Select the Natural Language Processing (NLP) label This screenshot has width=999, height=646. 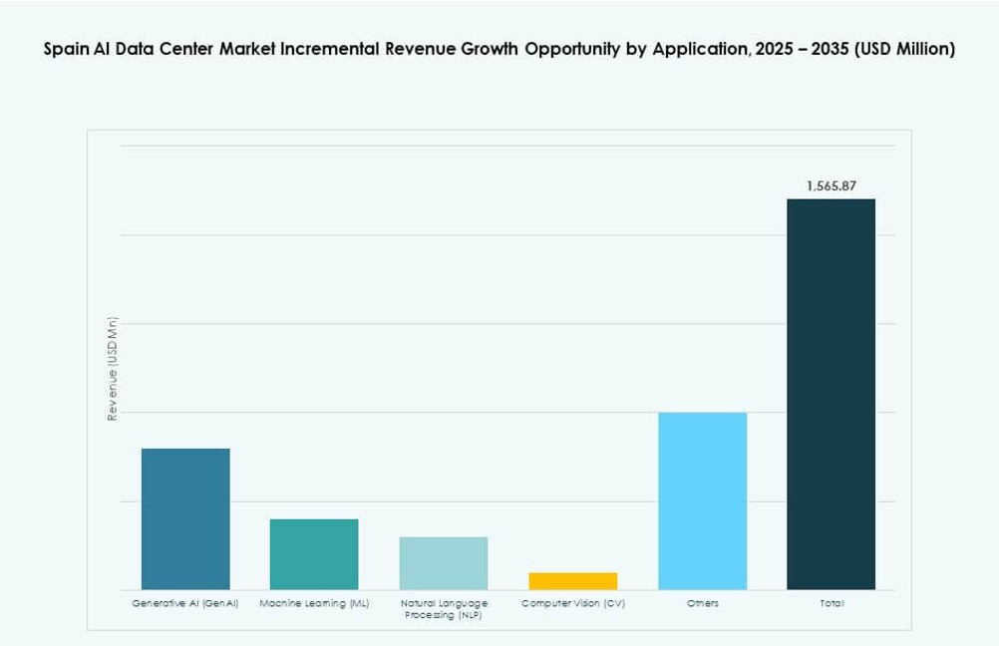pos(444,608)
